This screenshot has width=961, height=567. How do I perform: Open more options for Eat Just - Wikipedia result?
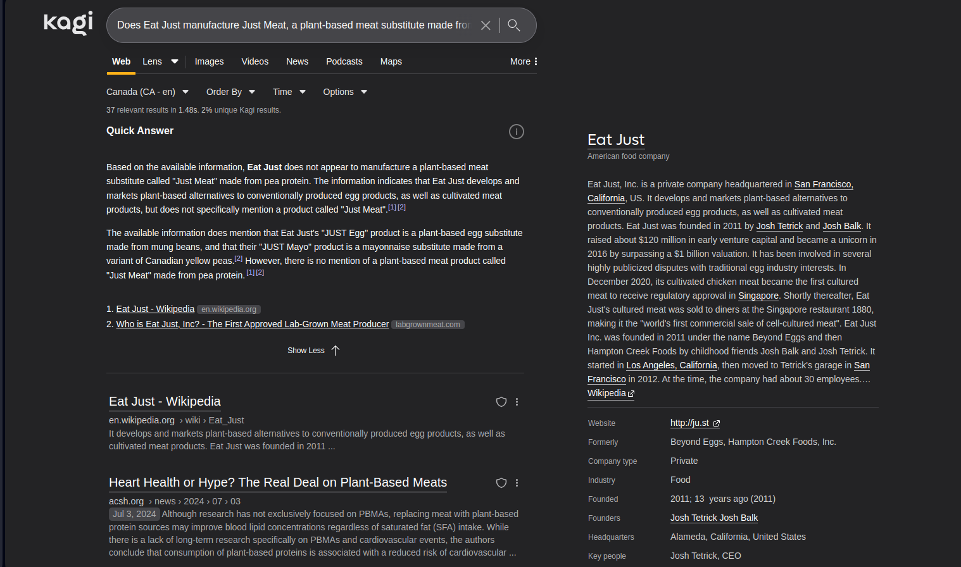click(x=517, y=402)
